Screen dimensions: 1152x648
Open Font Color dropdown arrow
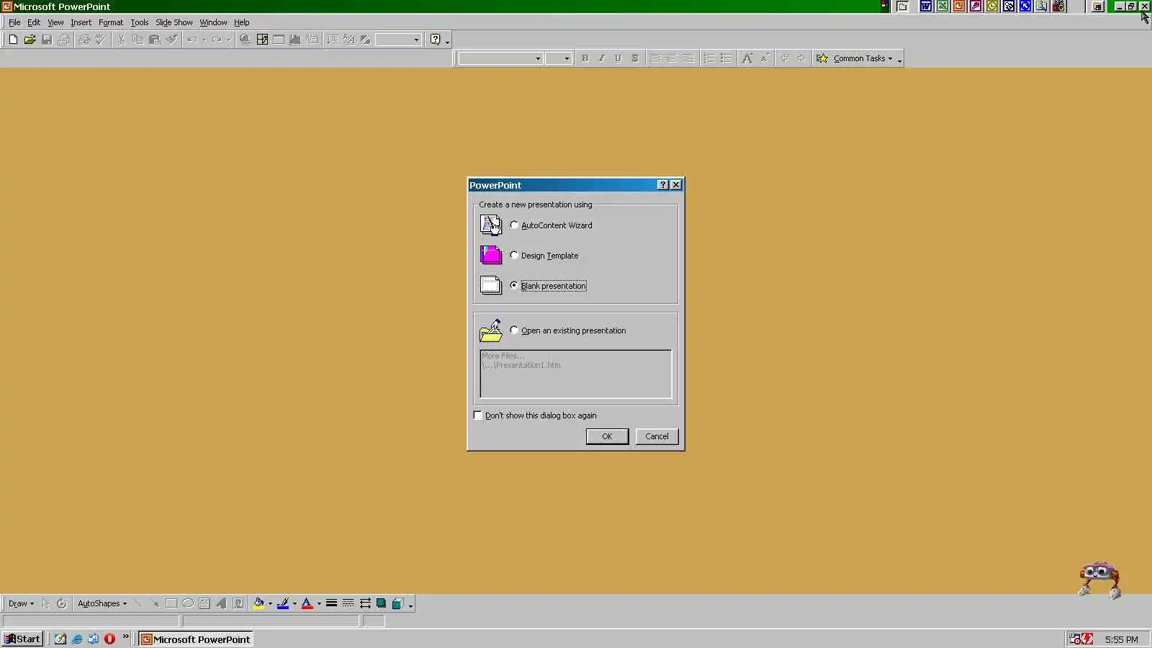pos(319,603)
